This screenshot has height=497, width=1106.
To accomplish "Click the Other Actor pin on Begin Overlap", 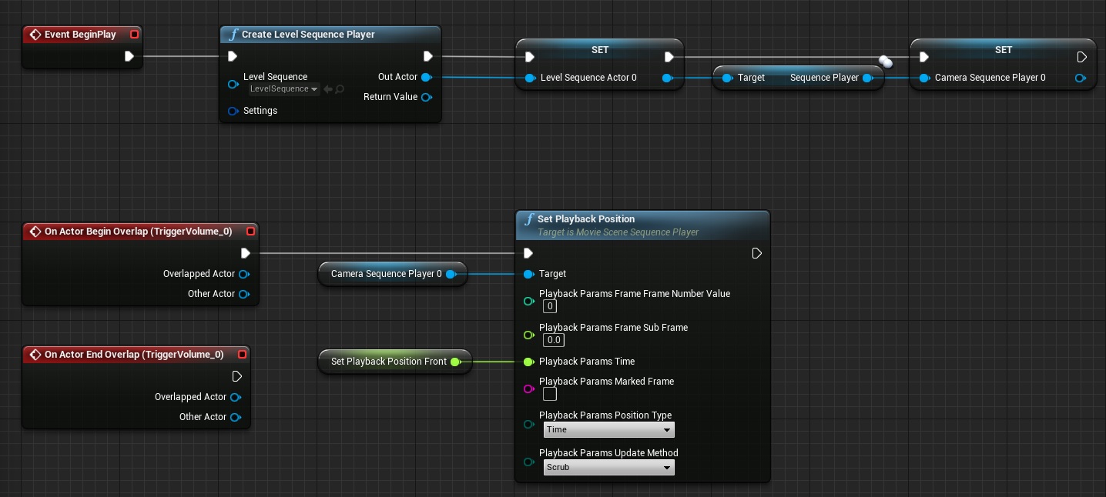I will pos(244,294).
